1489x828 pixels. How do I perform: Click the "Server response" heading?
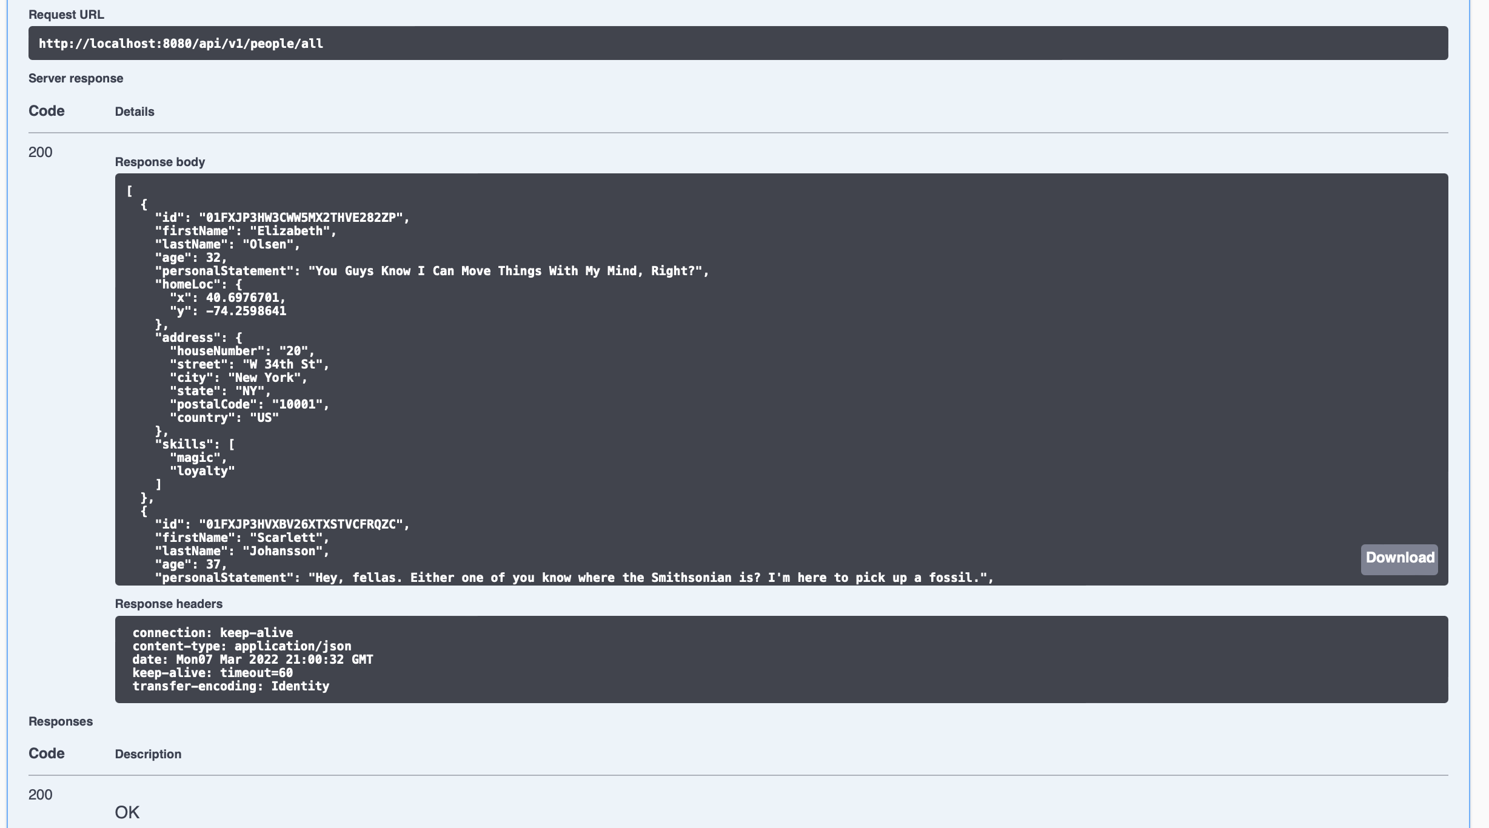[x=76, y=78]
